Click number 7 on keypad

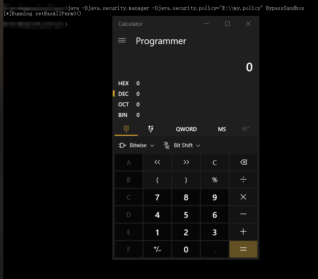tap(157, 197)
